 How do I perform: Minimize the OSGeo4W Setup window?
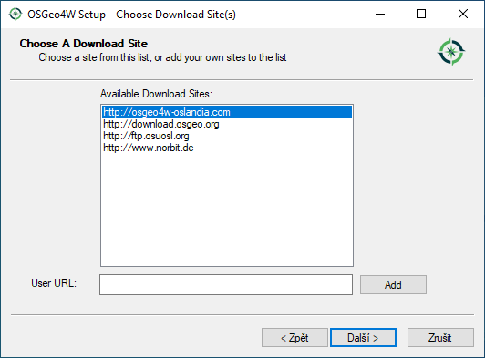380,14
